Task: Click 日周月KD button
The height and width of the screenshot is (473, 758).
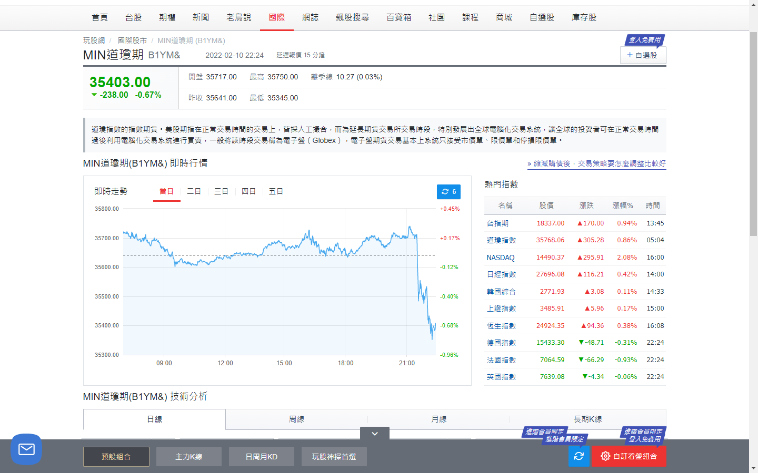Action: coord(262,457)
